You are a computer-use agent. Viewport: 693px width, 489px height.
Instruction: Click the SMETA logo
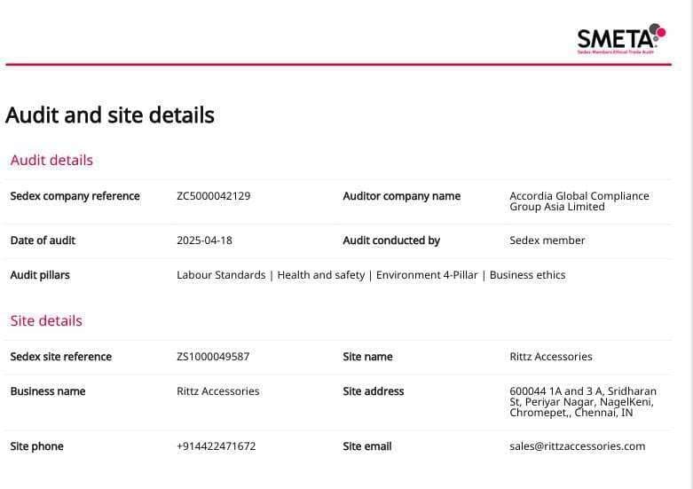click(x=621, y=39)
